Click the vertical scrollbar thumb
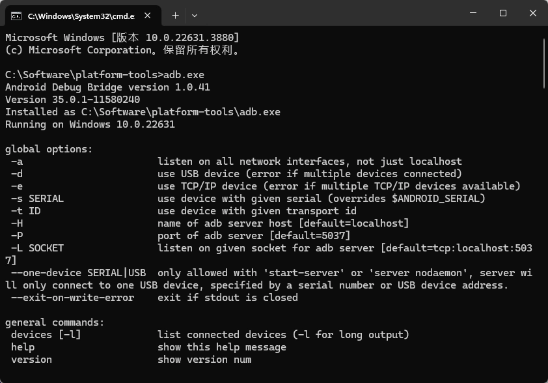The image size is (548, 383). (x=544, y=63)
